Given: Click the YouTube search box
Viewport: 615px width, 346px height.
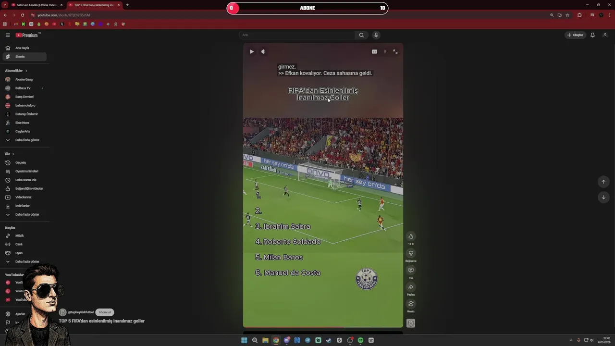Looking at the screenshot, I should pos(296,35).
